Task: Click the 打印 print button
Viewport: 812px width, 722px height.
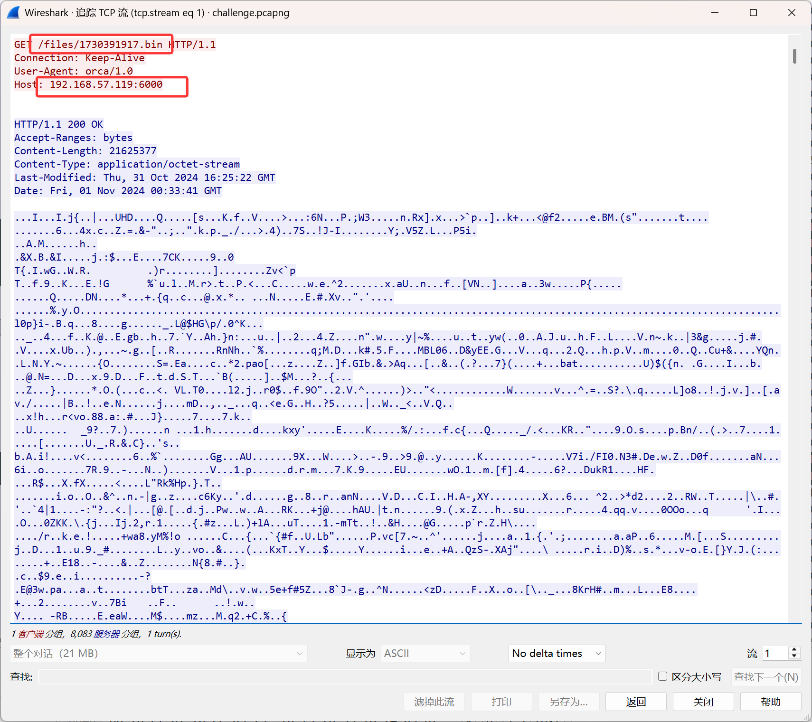Action: [x=501, y=702]
